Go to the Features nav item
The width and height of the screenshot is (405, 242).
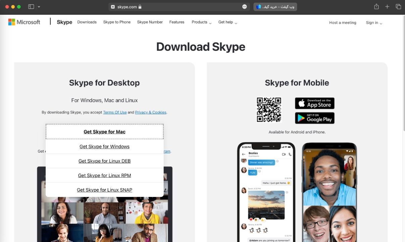point(177,22)
